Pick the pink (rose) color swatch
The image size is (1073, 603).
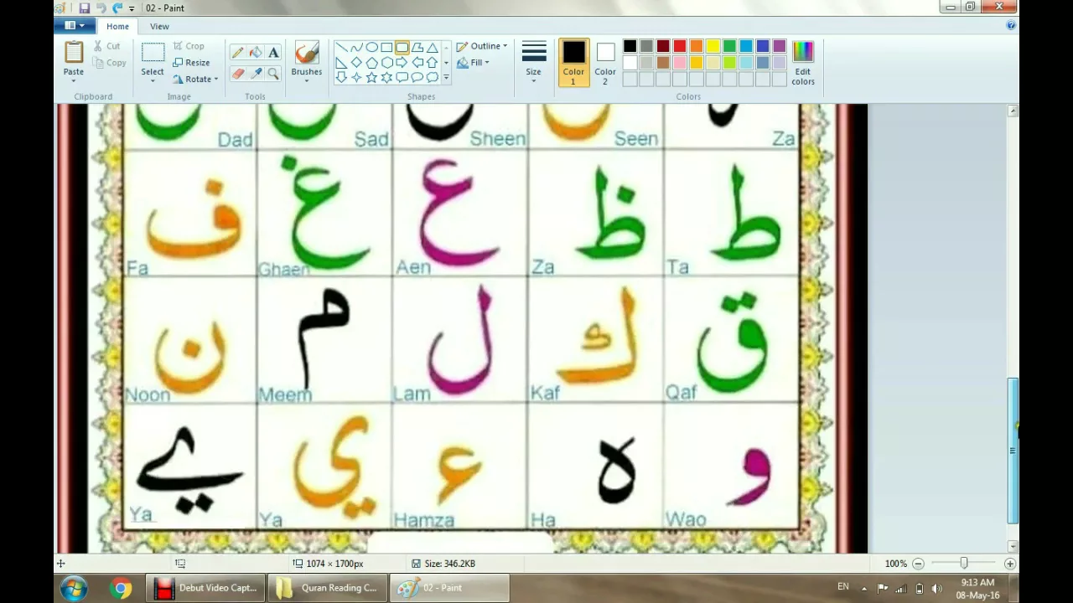[680, 63]
